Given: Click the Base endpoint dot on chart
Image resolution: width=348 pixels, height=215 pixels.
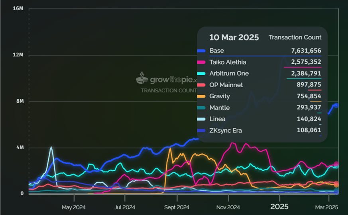Looking at the screenshot, I should 336,106.
